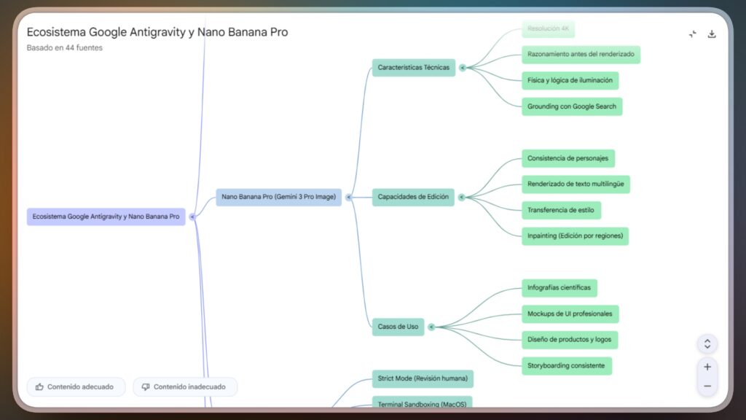Mark content as adequate with thumbs up
This screenshot has height=420, width=746.
(x=76, y=386)
